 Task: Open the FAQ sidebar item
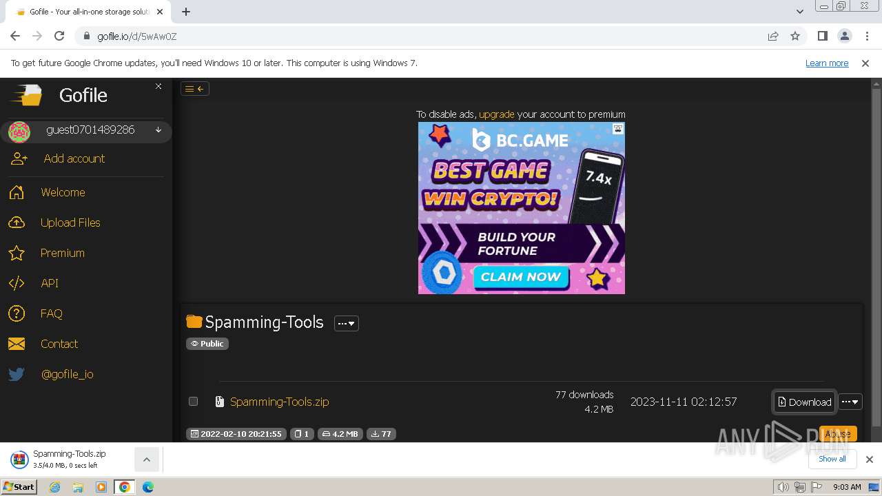pos(52,313)
